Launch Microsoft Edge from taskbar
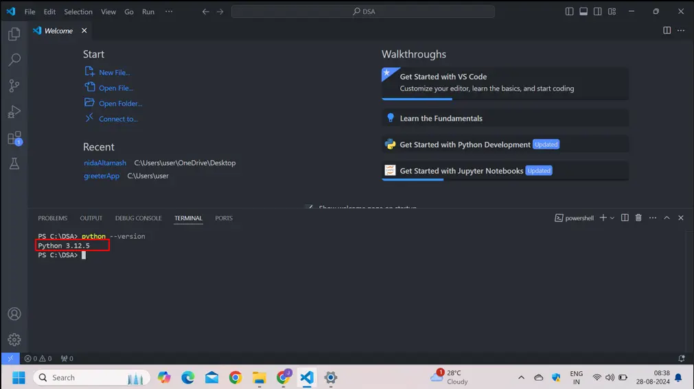This screenshot has height=389, width=694. [187, 377]
